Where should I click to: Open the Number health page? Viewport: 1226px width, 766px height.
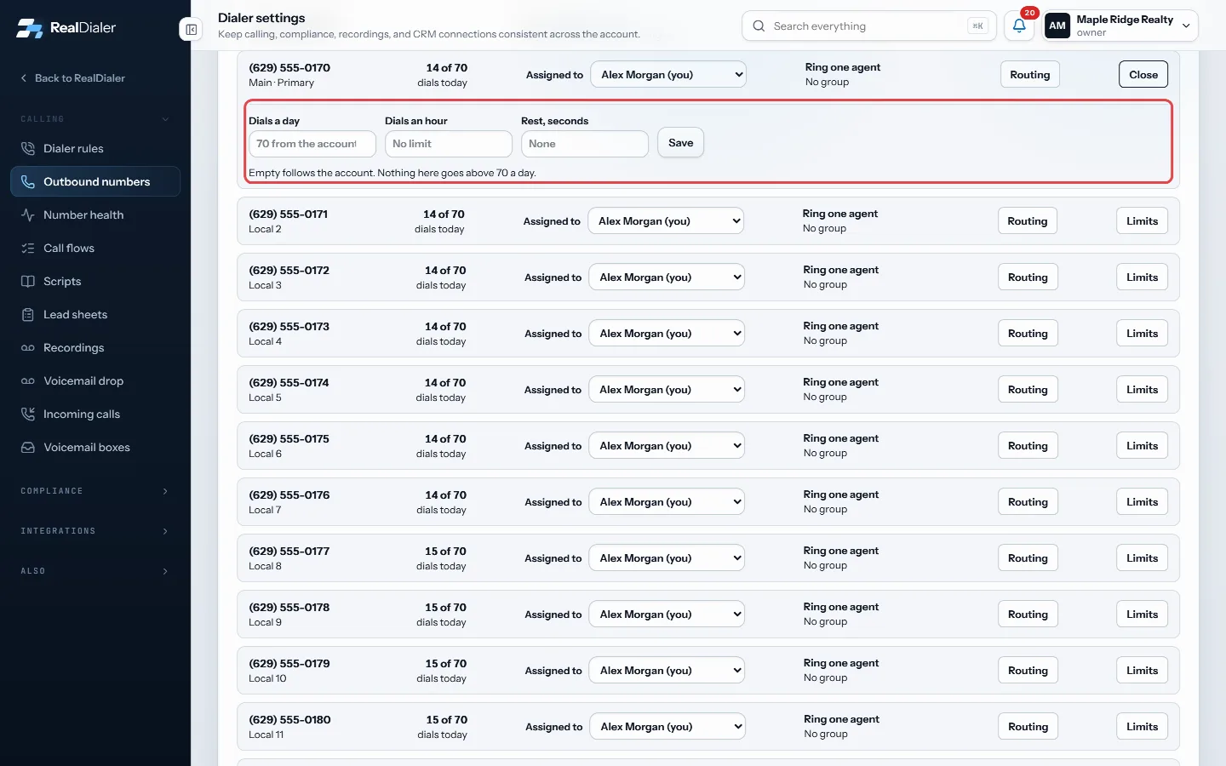coord(95,214)
